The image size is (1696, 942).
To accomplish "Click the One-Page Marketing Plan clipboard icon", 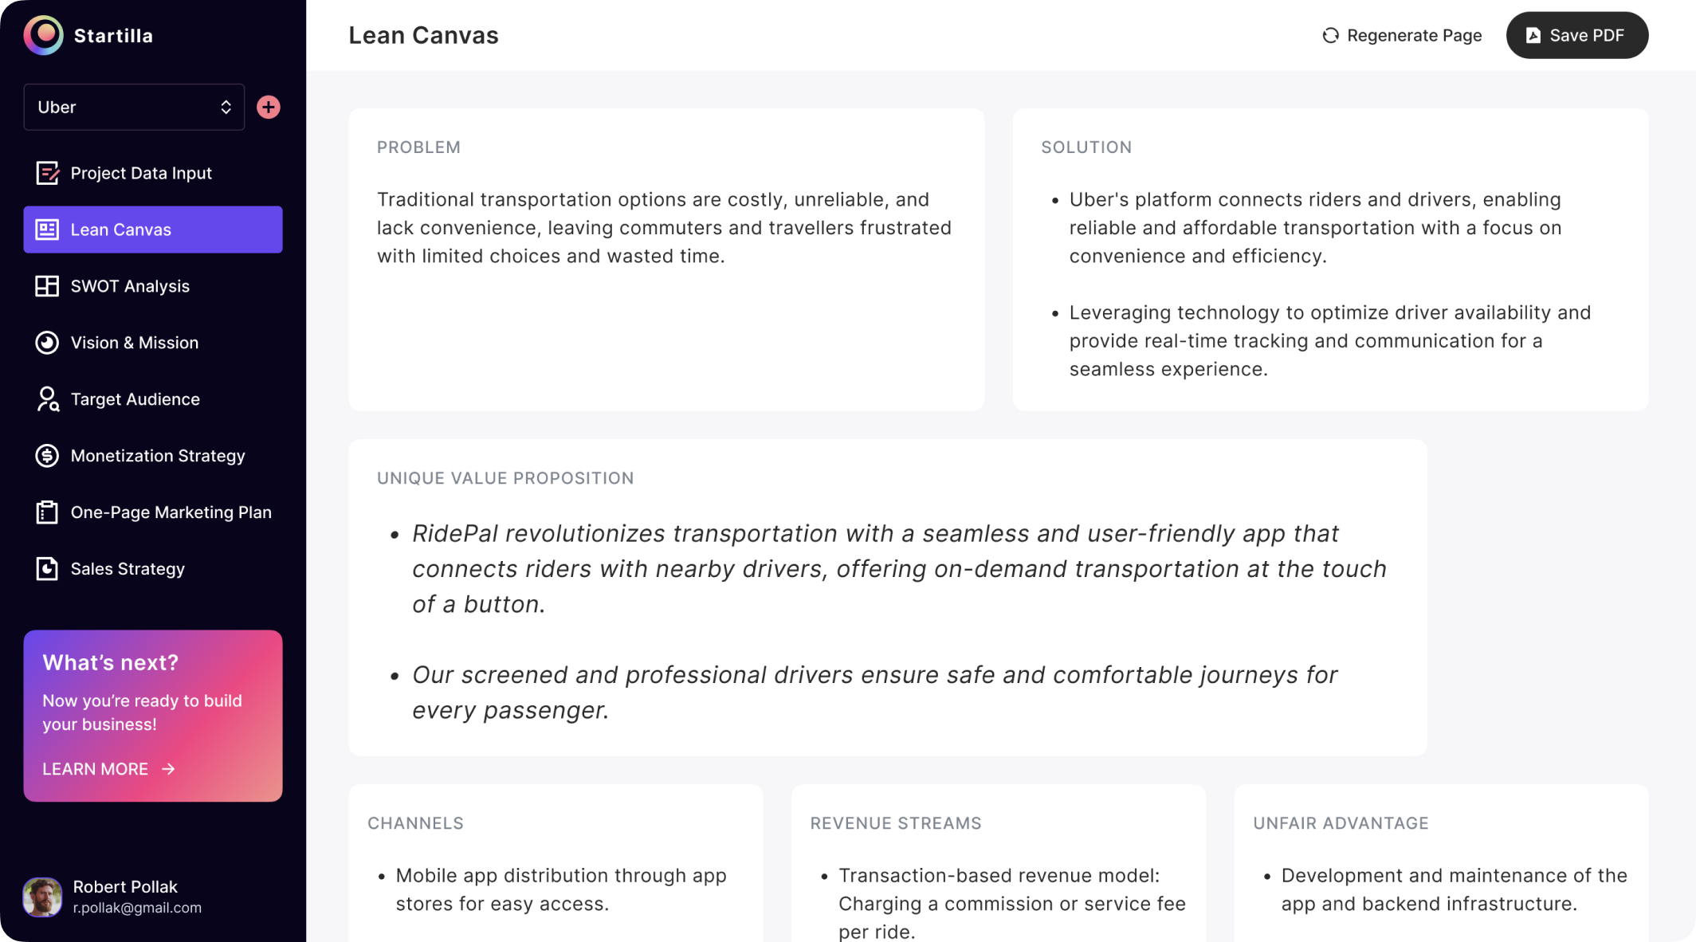I will [x=47, y=512].
